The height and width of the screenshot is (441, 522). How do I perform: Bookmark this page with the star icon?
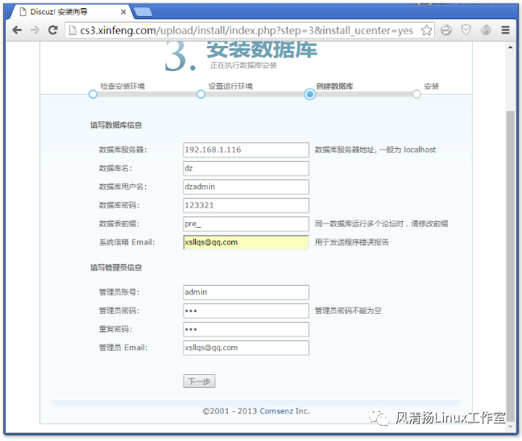click(x=426, y=31)
